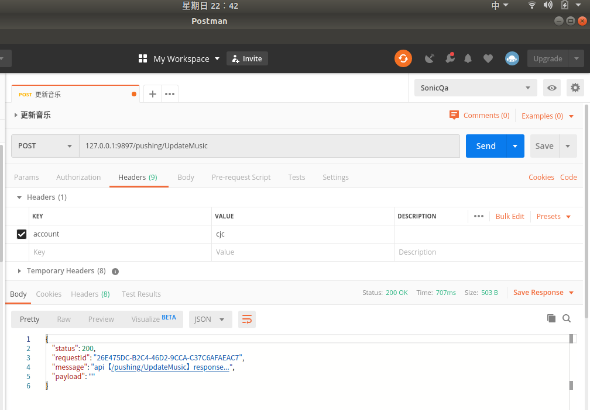Viewport: 590px width, 410px height.
Task: Show Temporary Headers info icon
Action: pos(115,272)
